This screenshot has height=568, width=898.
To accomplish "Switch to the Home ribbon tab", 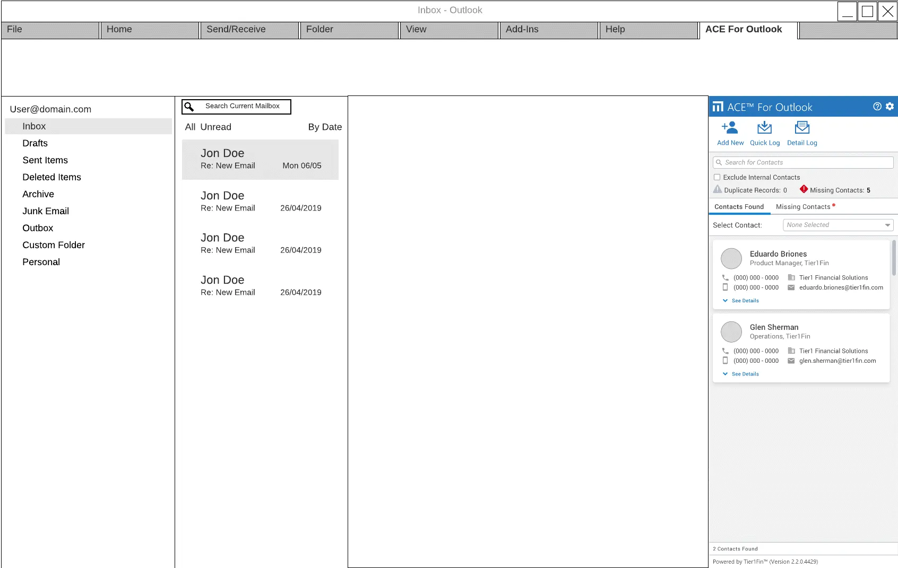I will click(150, 30).
